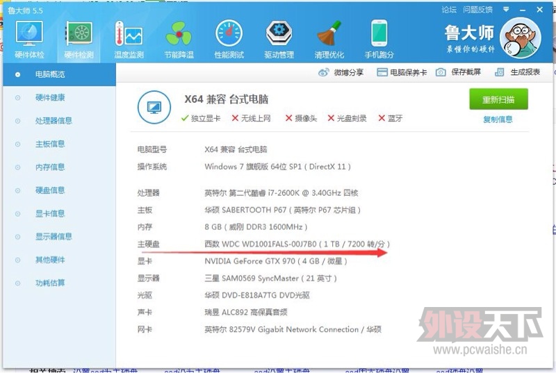Select the 硬件检测 hardware detection icon
This screenshot has width=556, height=373.
pos(79,33)
